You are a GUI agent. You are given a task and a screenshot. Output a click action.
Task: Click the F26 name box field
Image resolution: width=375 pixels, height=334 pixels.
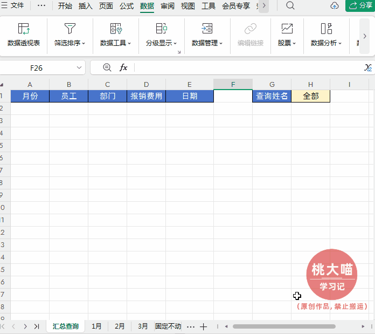(36, 68)
